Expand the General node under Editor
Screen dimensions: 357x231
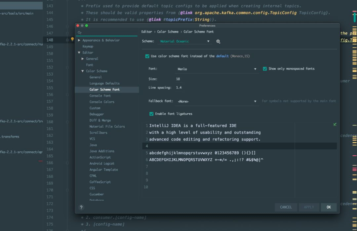tap(83, 59)
